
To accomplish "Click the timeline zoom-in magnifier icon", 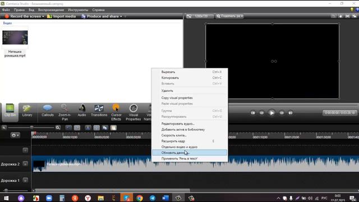I will click(x=58, y=127).
